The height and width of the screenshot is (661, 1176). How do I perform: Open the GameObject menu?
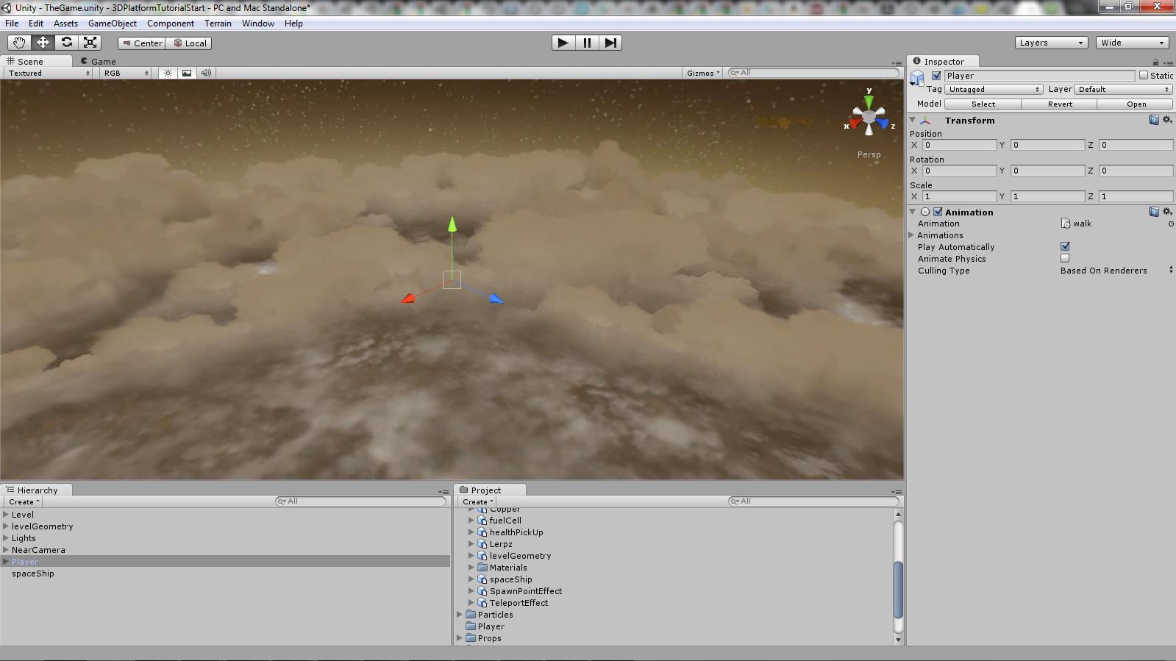[x=113, y=24]
